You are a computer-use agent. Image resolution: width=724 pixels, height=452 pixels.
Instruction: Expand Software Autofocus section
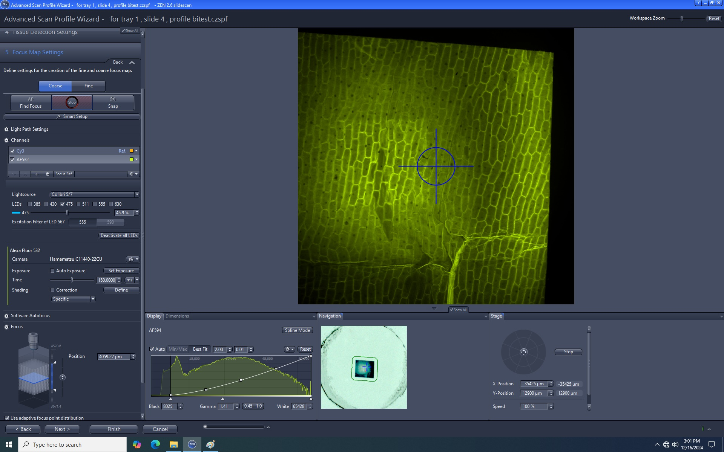(6, 316)
